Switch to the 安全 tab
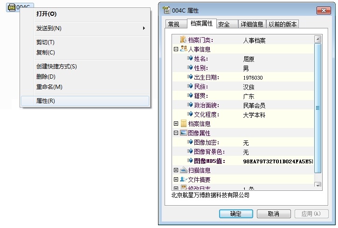Viewport: 338px width, 228px height. coord(227,24)
